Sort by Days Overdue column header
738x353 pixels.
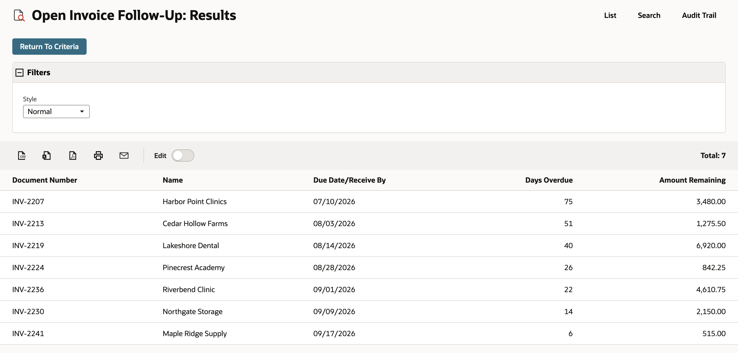549,180
